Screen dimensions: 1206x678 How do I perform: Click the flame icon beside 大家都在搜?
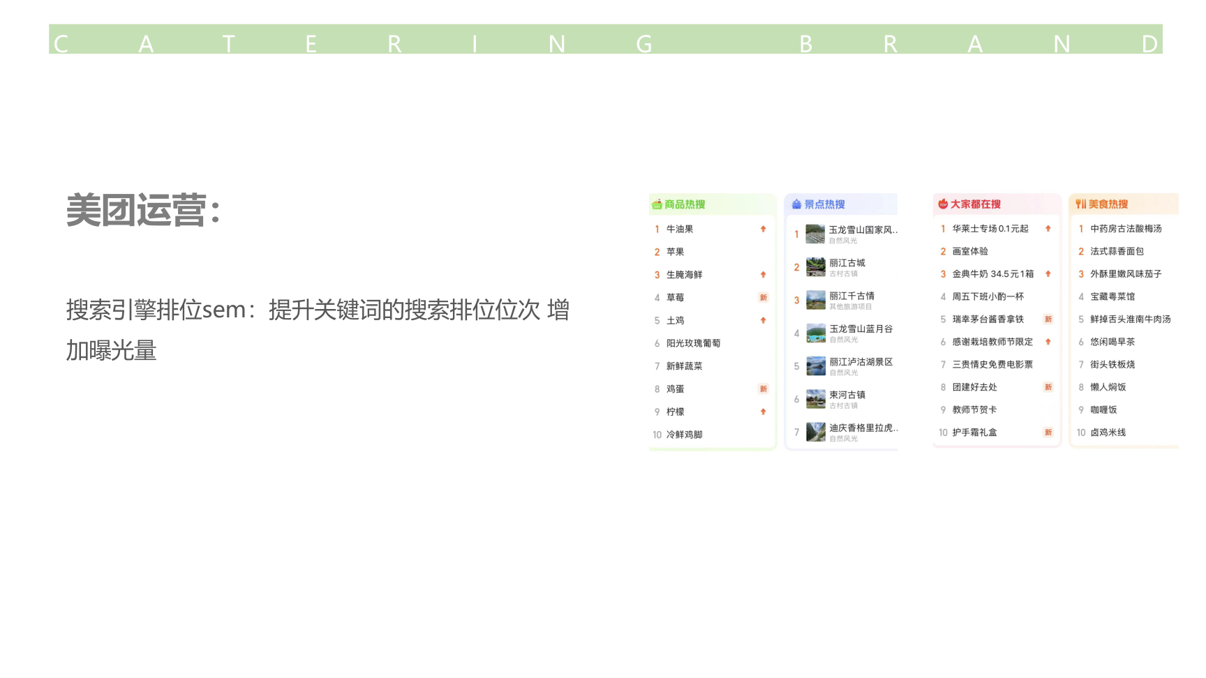[x=943, y=204]
